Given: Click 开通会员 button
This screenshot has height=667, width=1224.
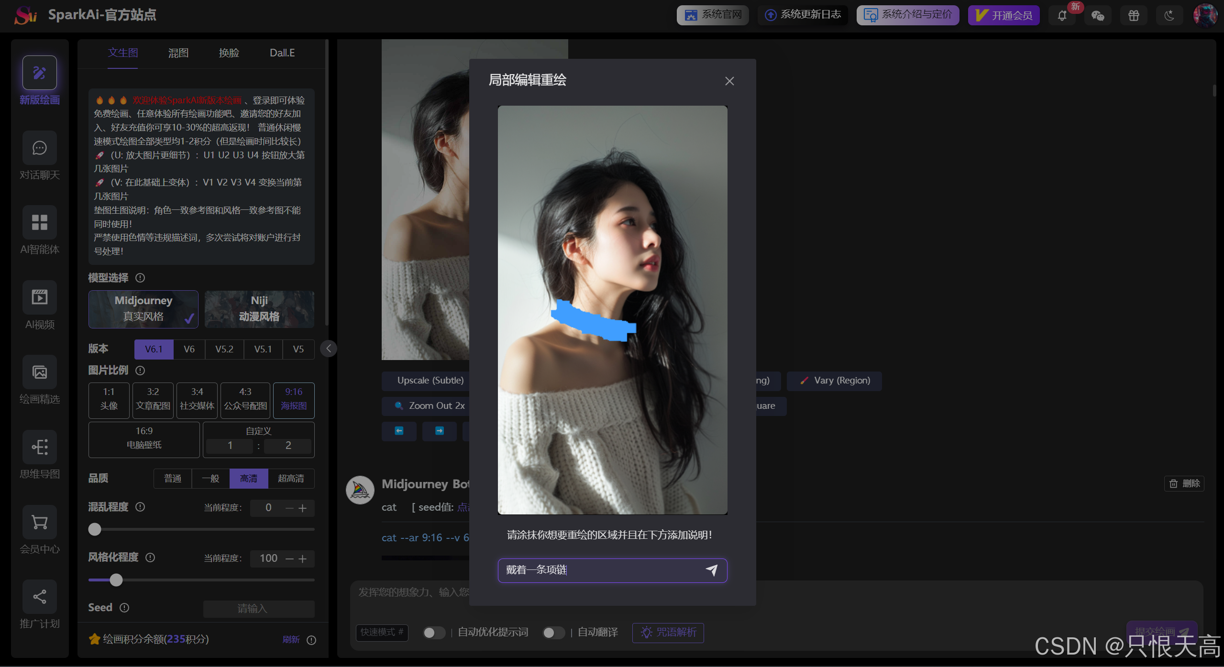Looking at the screenshot, I should pyautogui.click(x=1004, y=15).
